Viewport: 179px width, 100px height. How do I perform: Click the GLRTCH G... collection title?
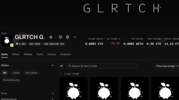pos(30,37)
